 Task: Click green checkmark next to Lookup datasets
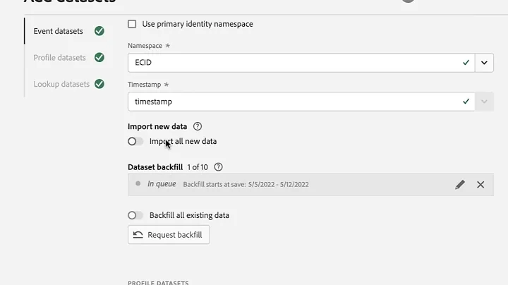pyautogui.click(x=99, y=84)
